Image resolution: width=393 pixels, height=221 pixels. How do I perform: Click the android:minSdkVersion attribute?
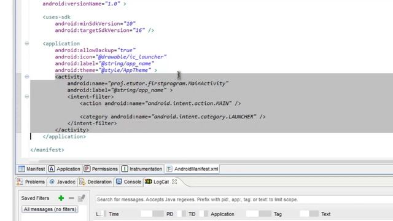pos(95,23)
